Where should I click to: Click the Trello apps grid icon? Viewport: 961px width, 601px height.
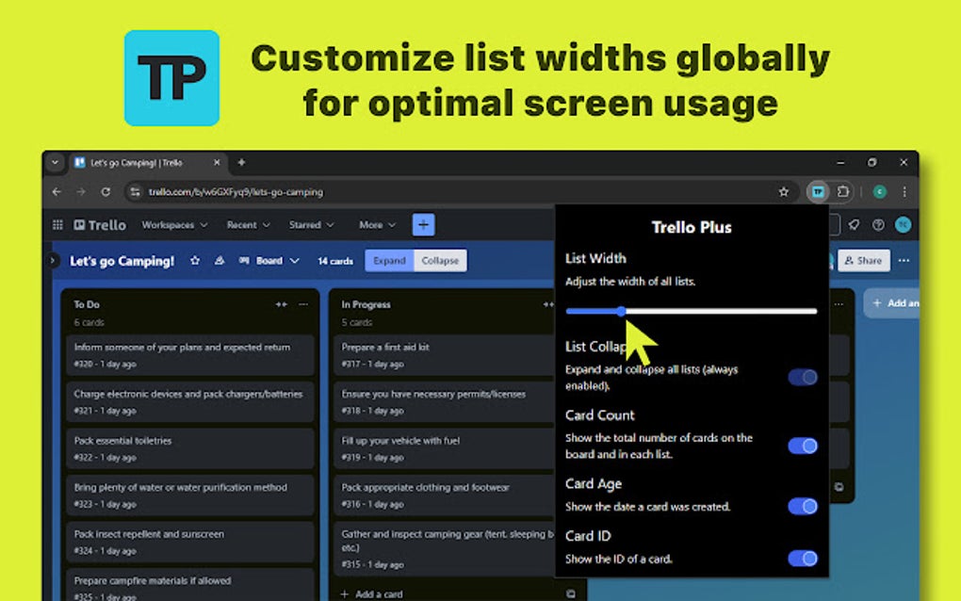pos(57,224)
